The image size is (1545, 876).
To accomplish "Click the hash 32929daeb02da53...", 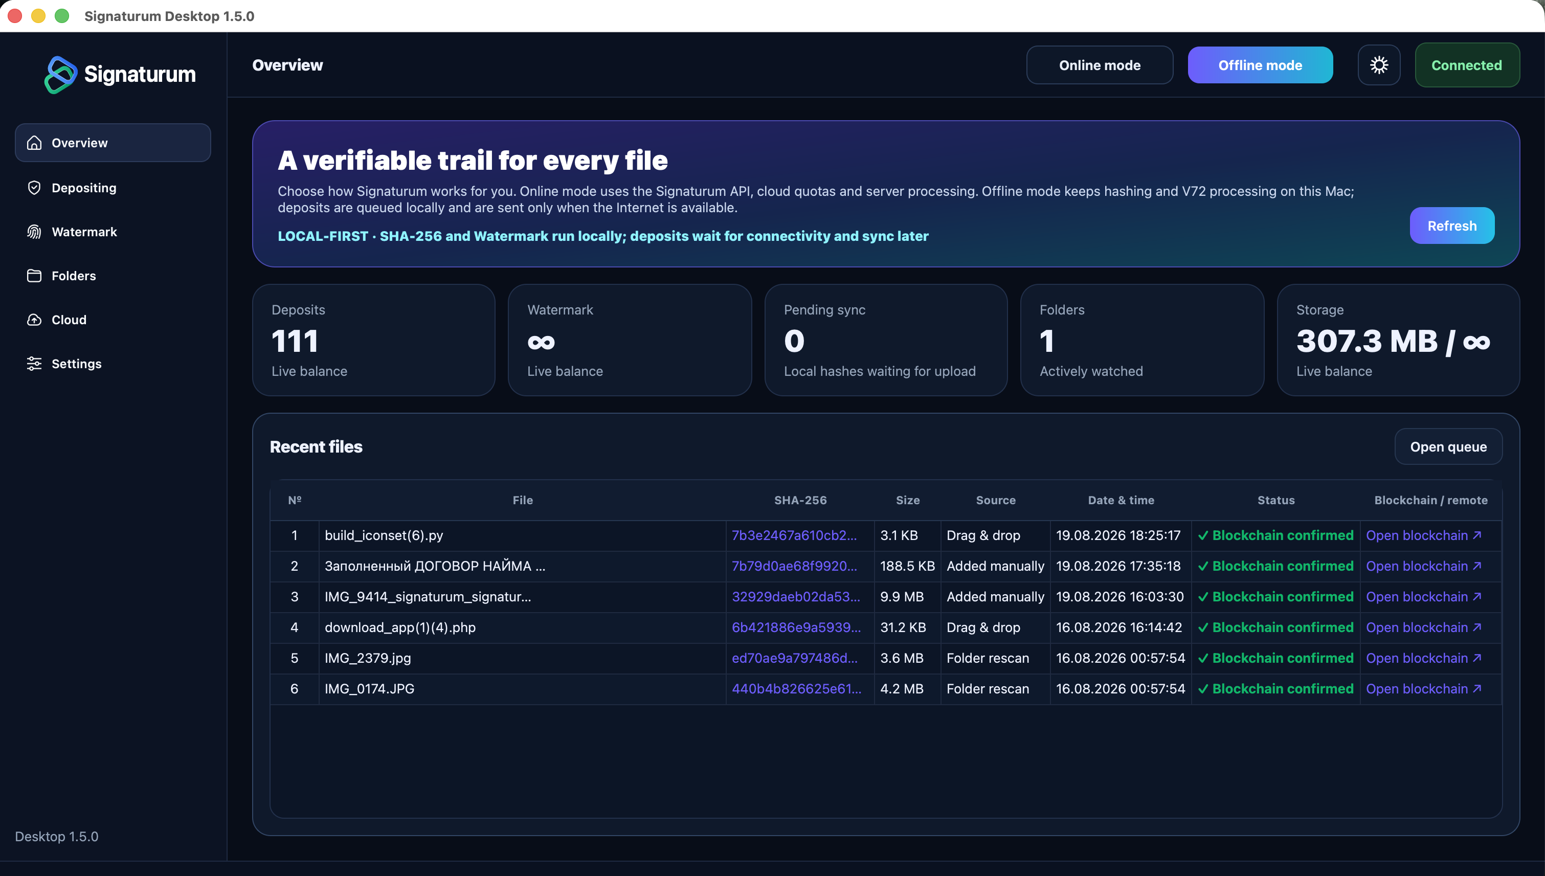I will click(x=795, y=597).
